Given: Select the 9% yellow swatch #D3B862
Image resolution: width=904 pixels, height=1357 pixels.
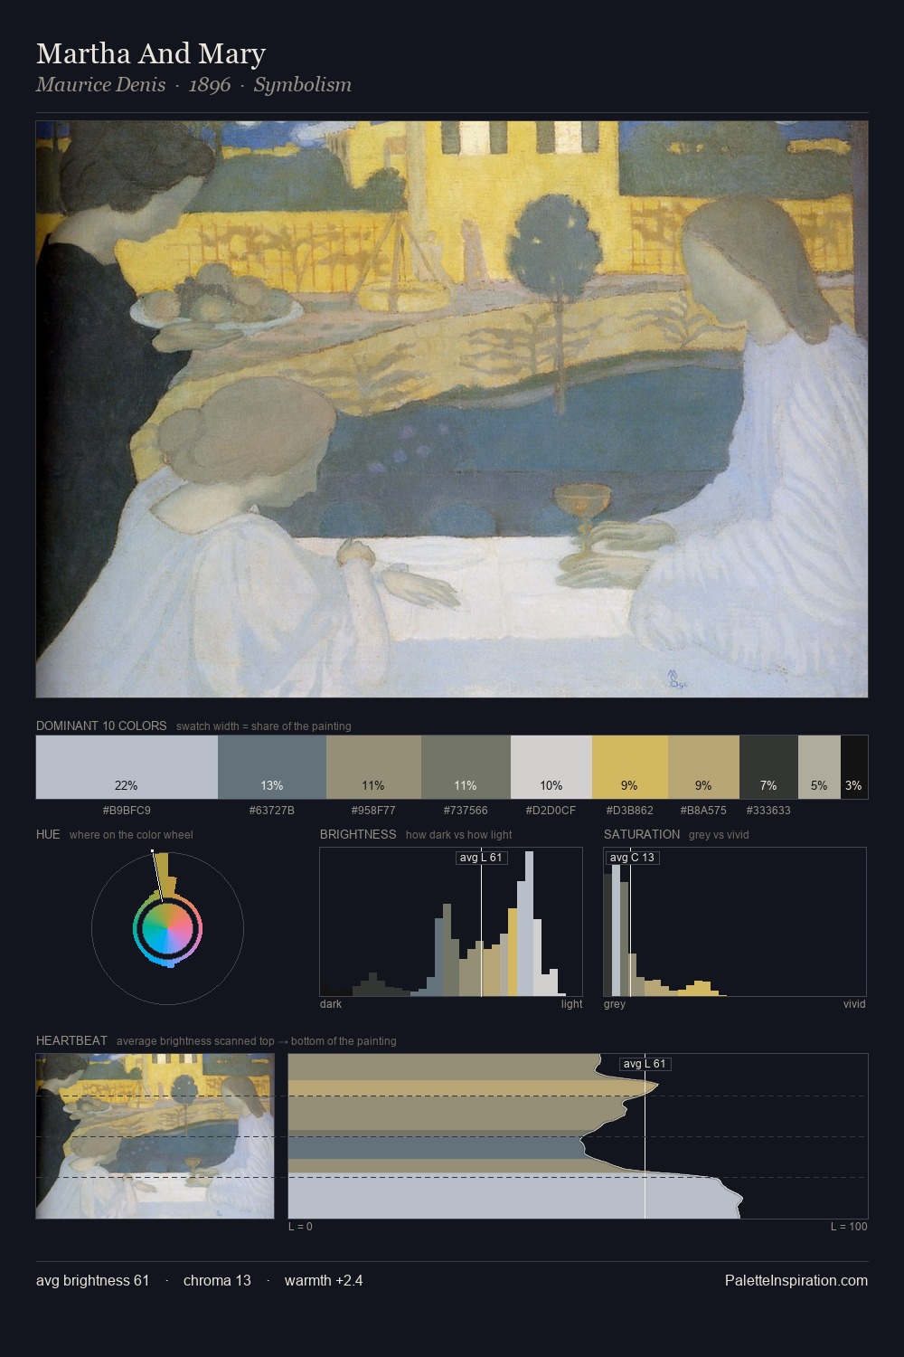Looking at the screenshot, I should pos(630,767).
